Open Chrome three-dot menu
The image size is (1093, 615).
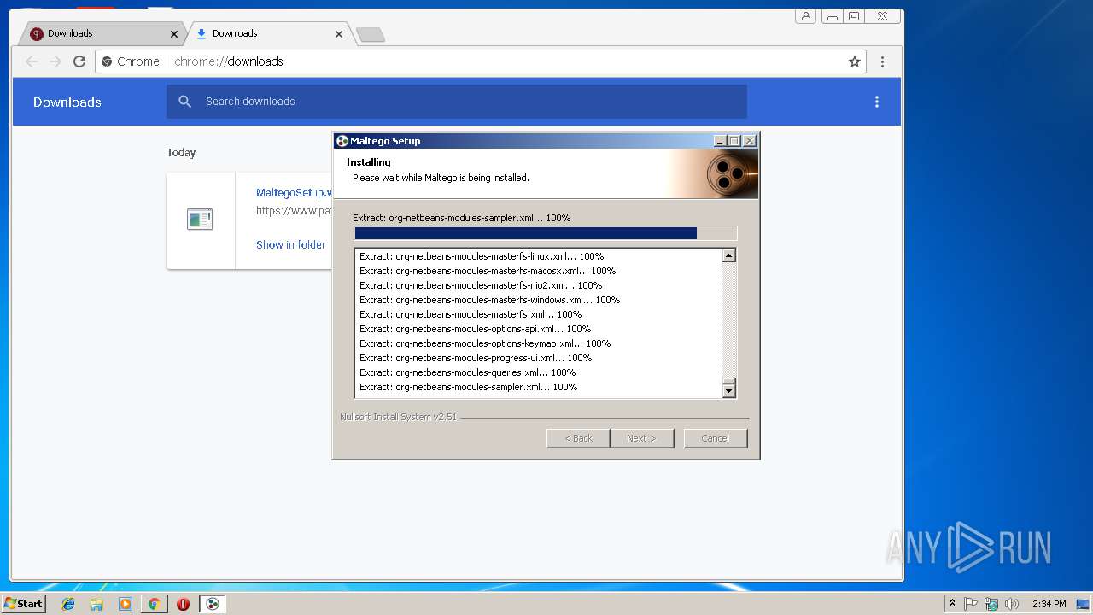[882, 61]
